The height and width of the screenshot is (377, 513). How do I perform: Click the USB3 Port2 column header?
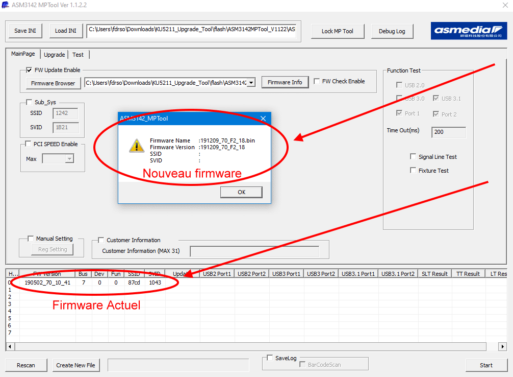[x=321, y=274]
